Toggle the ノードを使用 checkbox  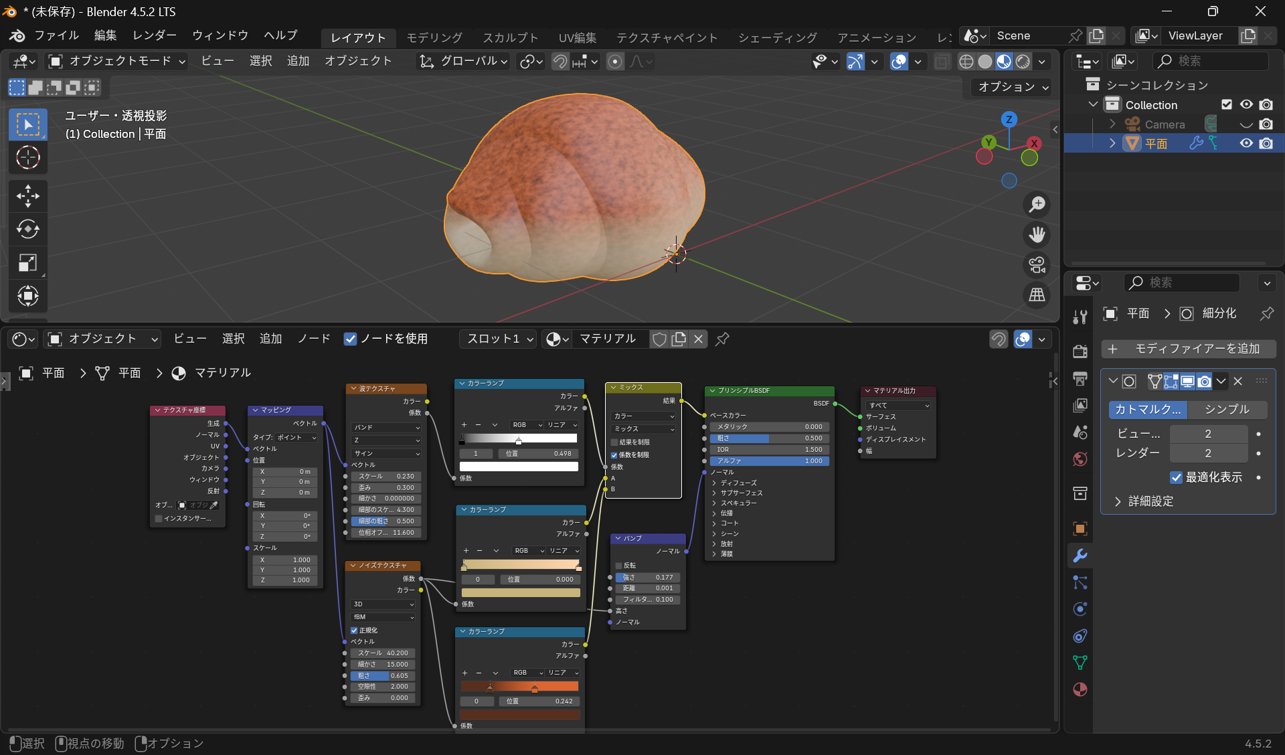point(350,339)
